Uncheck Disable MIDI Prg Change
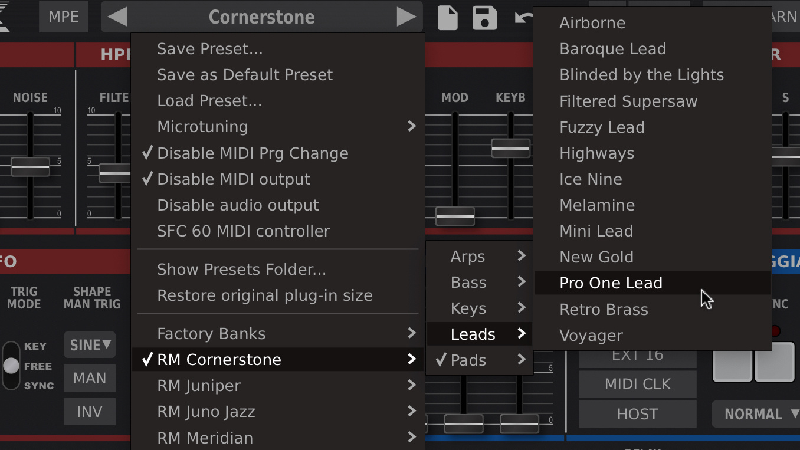Viewport: 800px width, 450px height. coord(278,153)
